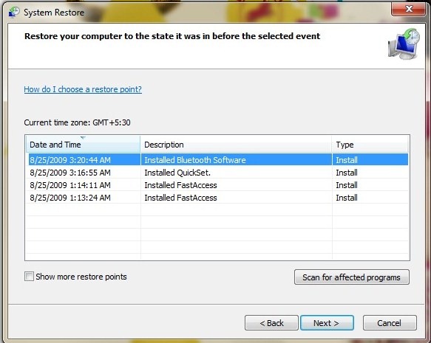Cancel the System Restore wizard

pos(390,323)
